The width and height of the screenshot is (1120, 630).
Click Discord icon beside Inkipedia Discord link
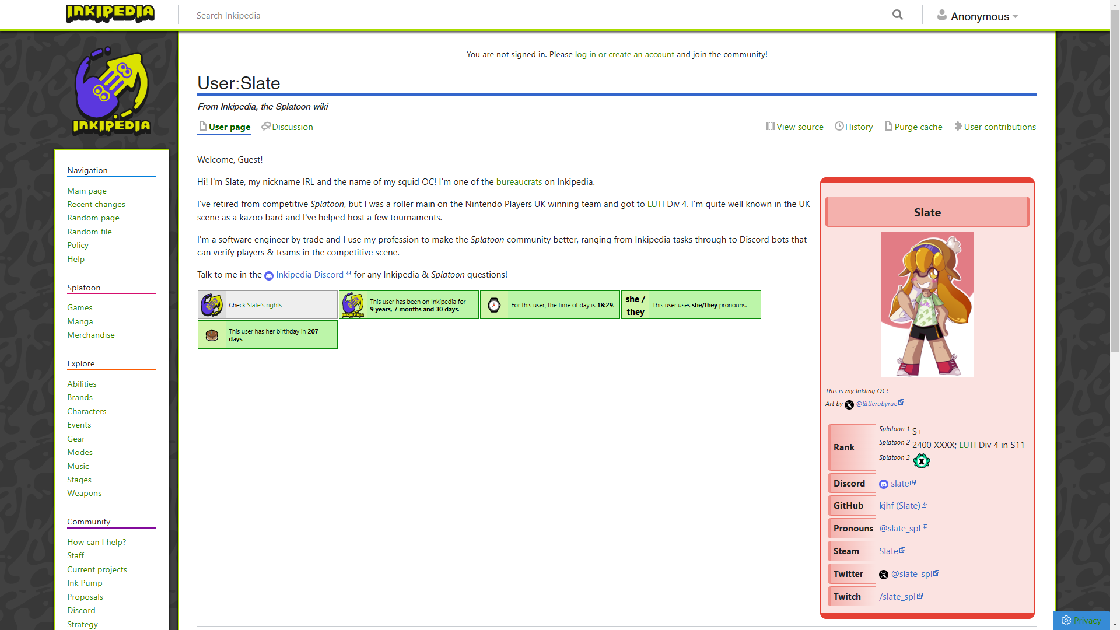tap(269, 276)
